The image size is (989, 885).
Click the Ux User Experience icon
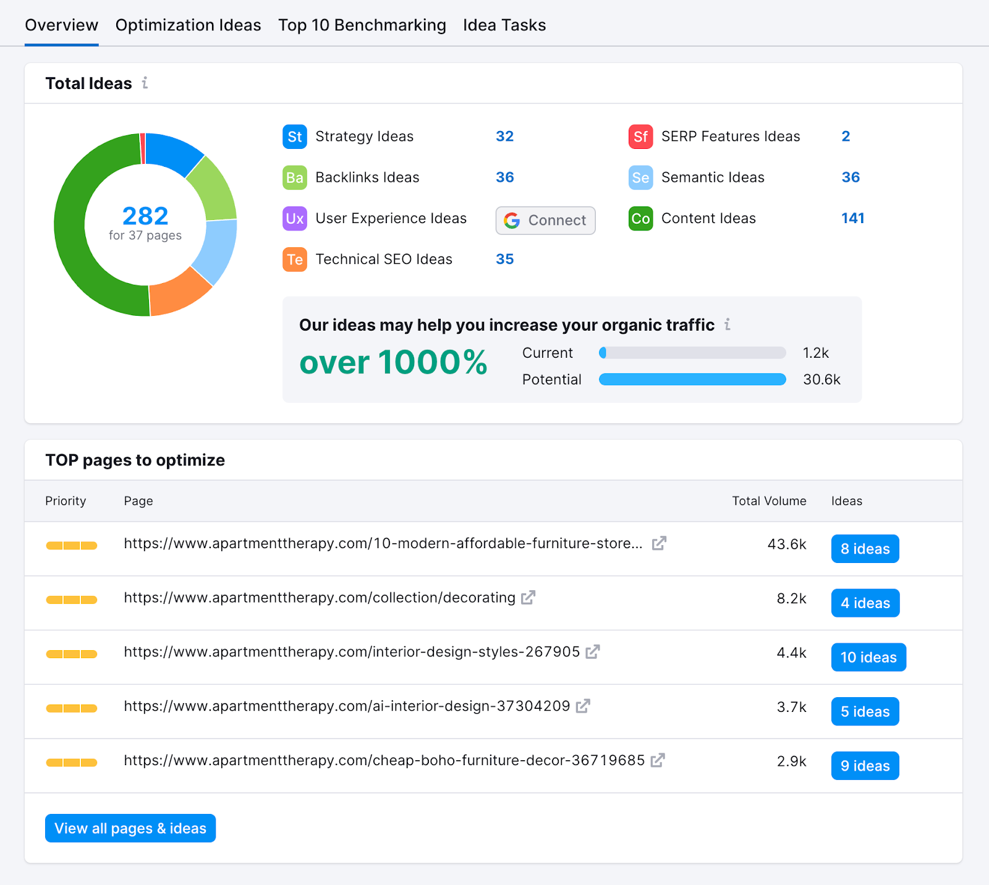[295, 218]
